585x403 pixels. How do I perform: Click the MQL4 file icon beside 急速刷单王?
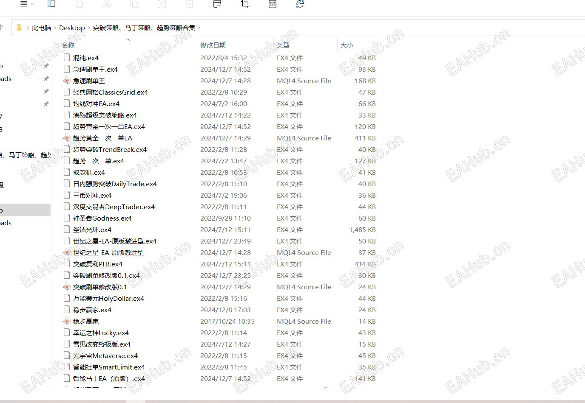(x=67, y=81)
